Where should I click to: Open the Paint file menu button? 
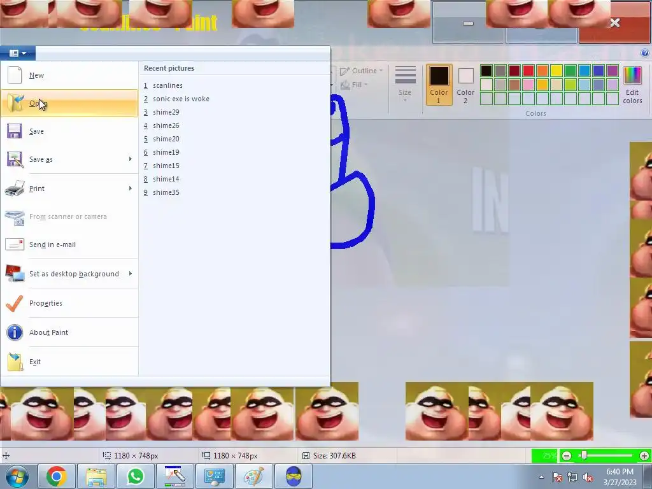17,53
